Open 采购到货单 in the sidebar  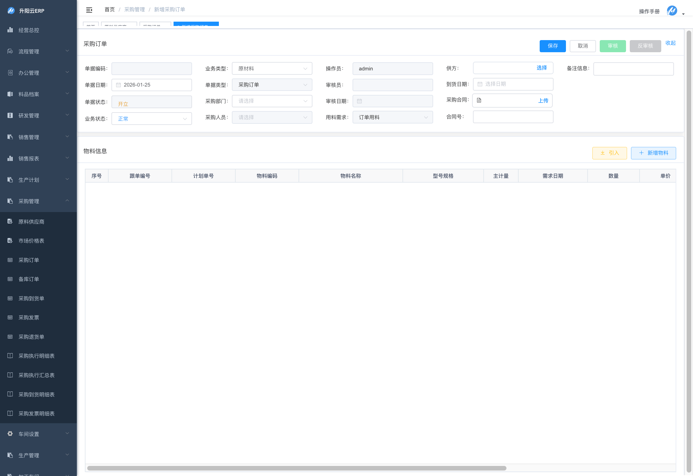tap(31, 299)
